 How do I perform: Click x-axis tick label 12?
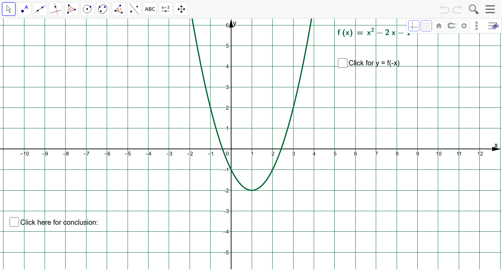480,154
